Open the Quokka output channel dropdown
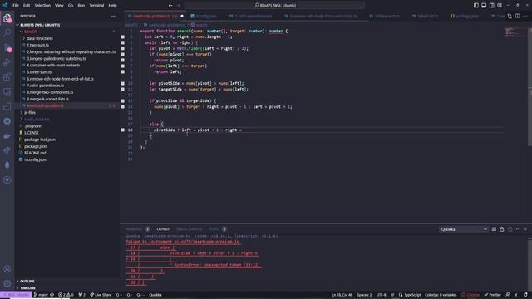 point(463,229)
